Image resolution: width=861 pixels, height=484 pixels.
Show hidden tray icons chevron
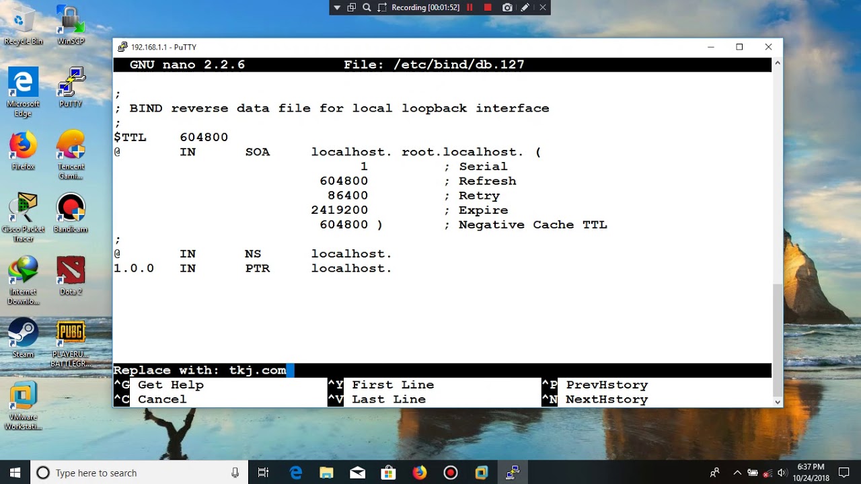click(737, 473)
